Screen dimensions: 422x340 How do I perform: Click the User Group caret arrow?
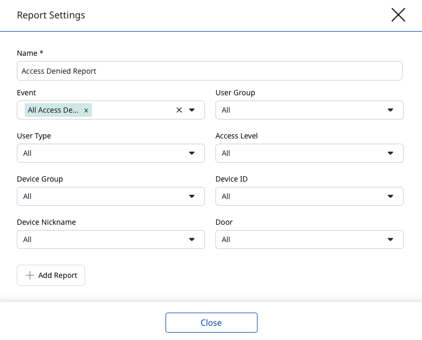(x=390, y=110)
